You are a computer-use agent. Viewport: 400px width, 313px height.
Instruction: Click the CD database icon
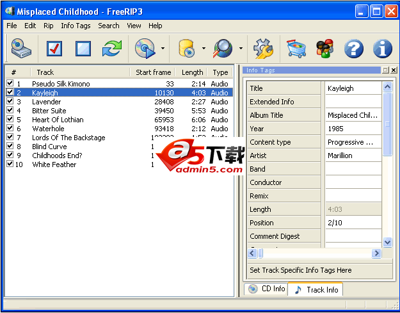186,48
